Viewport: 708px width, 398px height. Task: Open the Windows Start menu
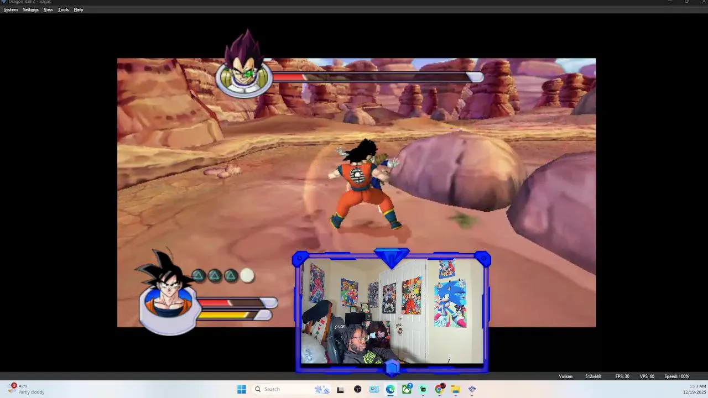click(242, 389)
